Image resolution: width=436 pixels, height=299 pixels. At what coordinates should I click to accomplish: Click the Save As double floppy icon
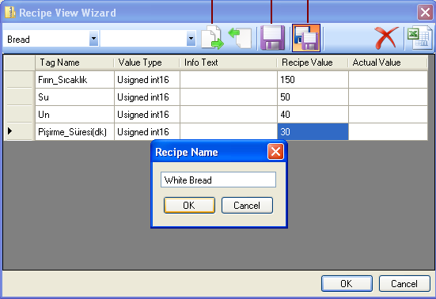click(306, 38)
